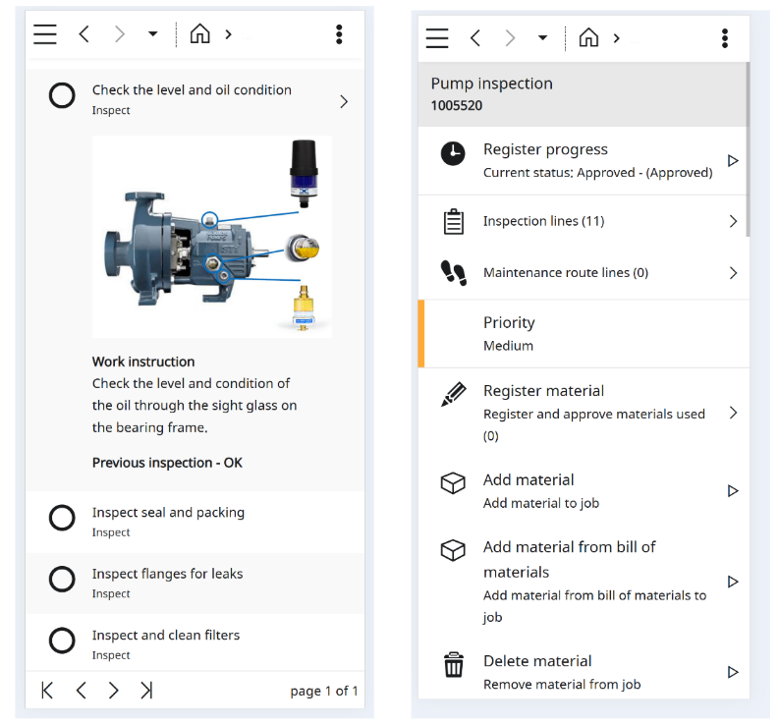The image size is (779, 725).
Task: Expand breadcrumb chevron after home, right panel
Action: pos(617,38)
